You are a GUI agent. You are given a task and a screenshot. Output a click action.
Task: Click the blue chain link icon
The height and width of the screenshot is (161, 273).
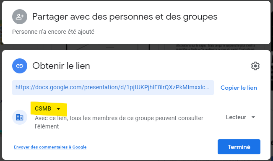[x=20, y=66]
